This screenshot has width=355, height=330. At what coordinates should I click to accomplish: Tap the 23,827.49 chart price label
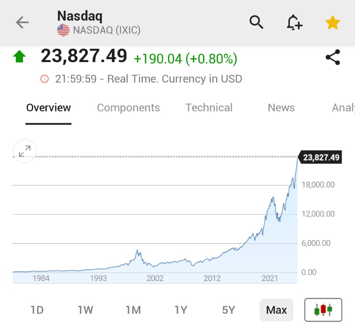point(321,158)
